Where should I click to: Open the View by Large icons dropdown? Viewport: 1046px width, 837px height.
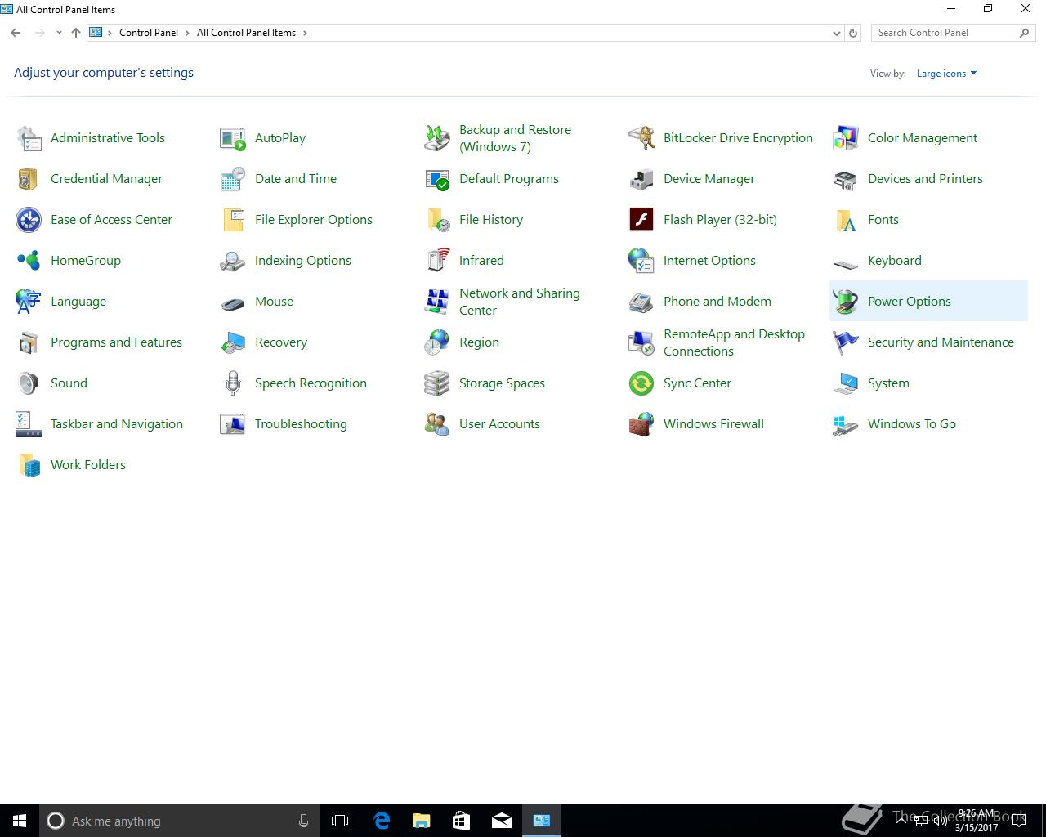coord(946,74)
